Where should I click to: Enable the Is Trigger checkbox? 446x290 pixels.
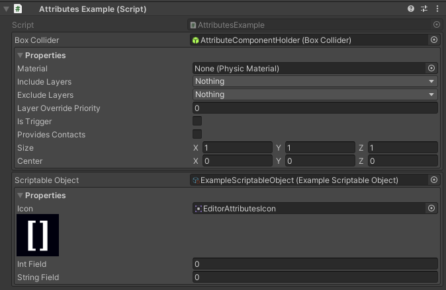197,121
